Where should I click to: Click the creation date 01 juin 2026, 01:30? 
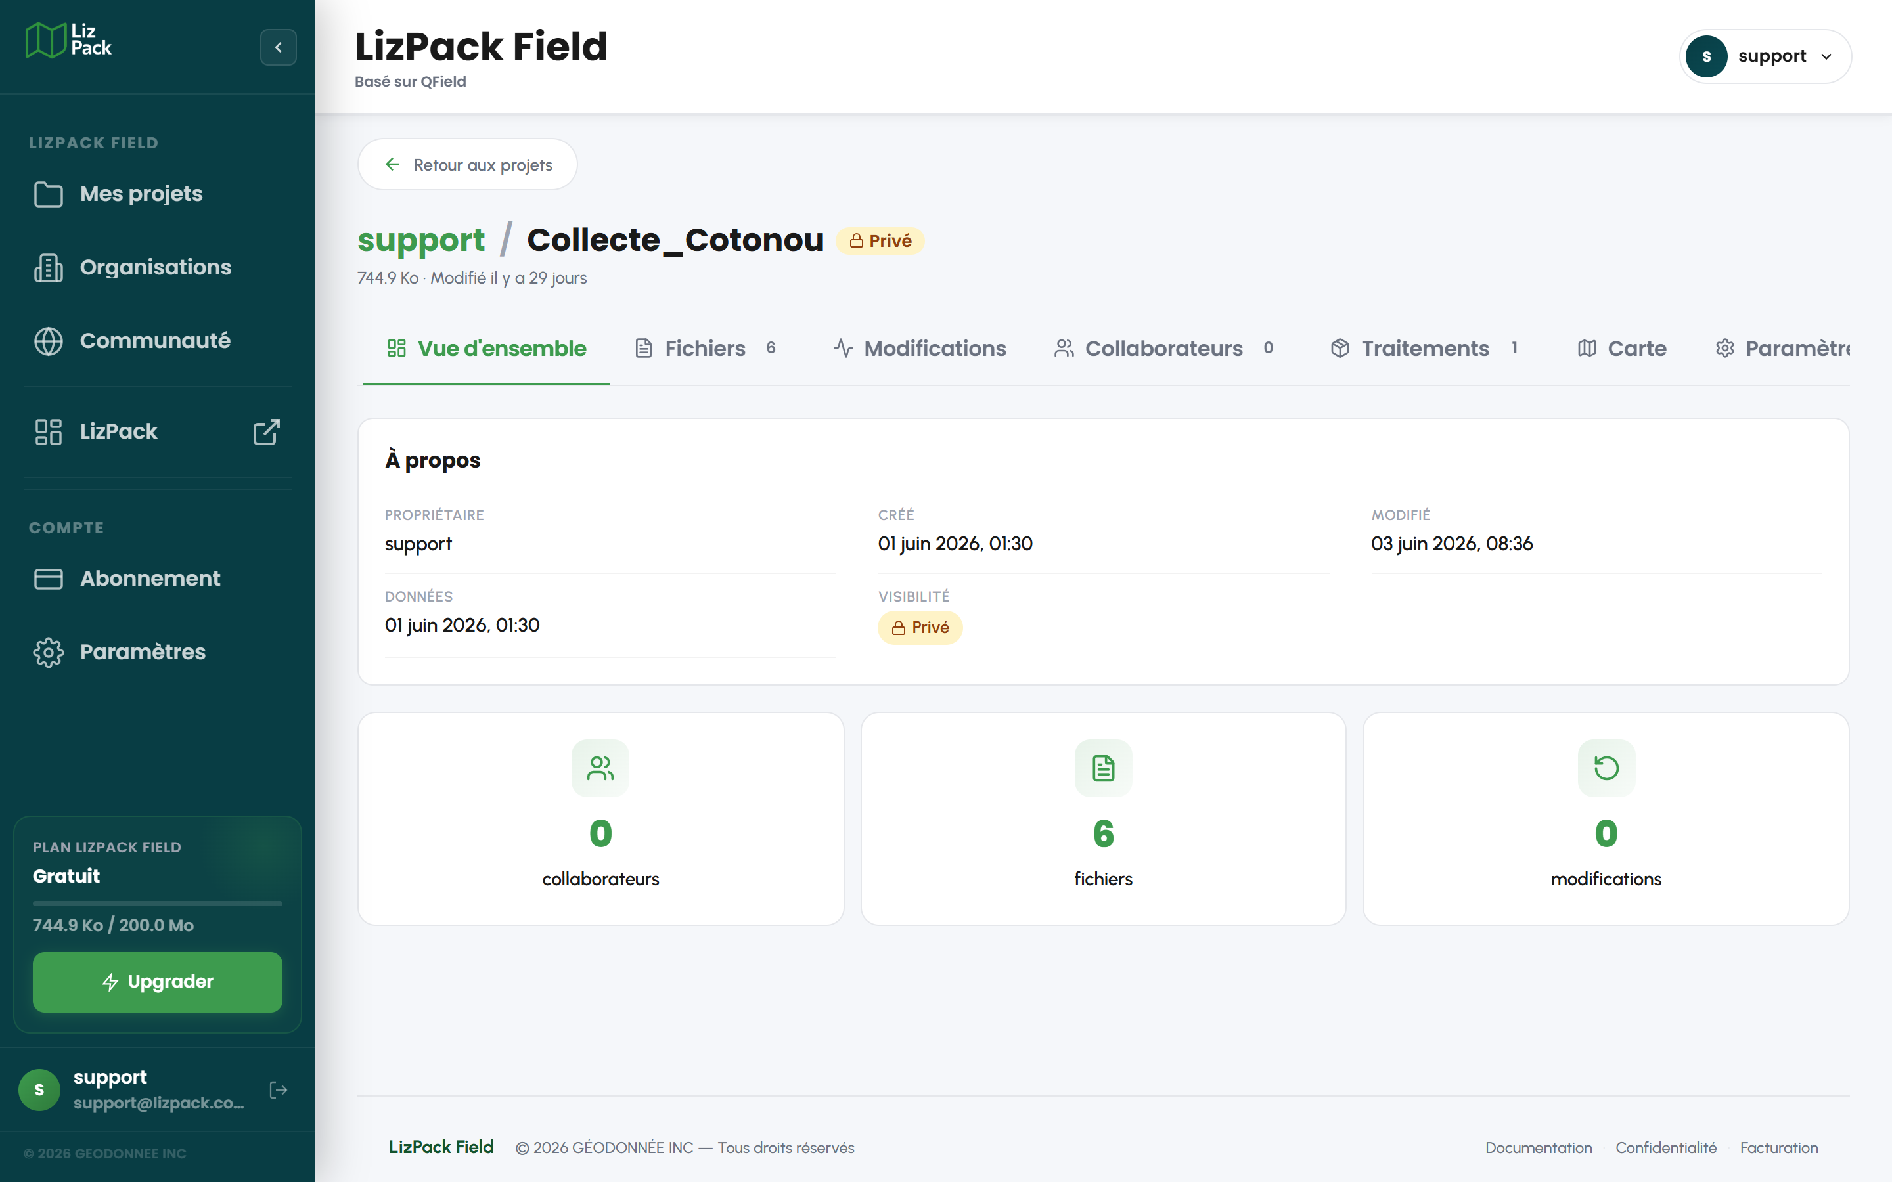coord(955,544)
